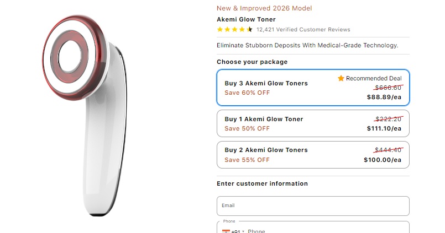Screen dimensions: 445x233
Task: Select the Buy 3 Akemi Glow Toners package
Action: (313, 88)
